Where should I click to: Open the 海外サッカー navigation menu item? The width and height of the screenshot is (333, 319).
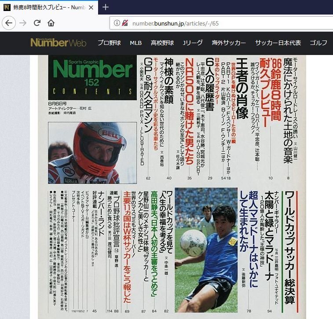(x=229, y=43)
